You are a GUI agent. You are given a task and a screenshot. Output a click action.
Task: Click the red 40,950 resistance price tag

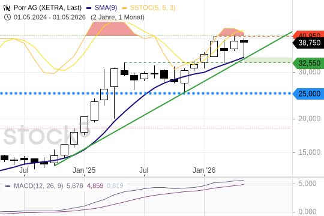(x=308, y=35)
